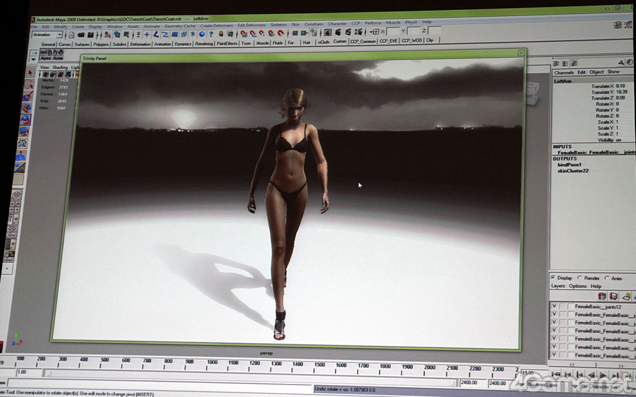
Task: Open the Options menu in layer editor
Action: click(x=578, y=286)
